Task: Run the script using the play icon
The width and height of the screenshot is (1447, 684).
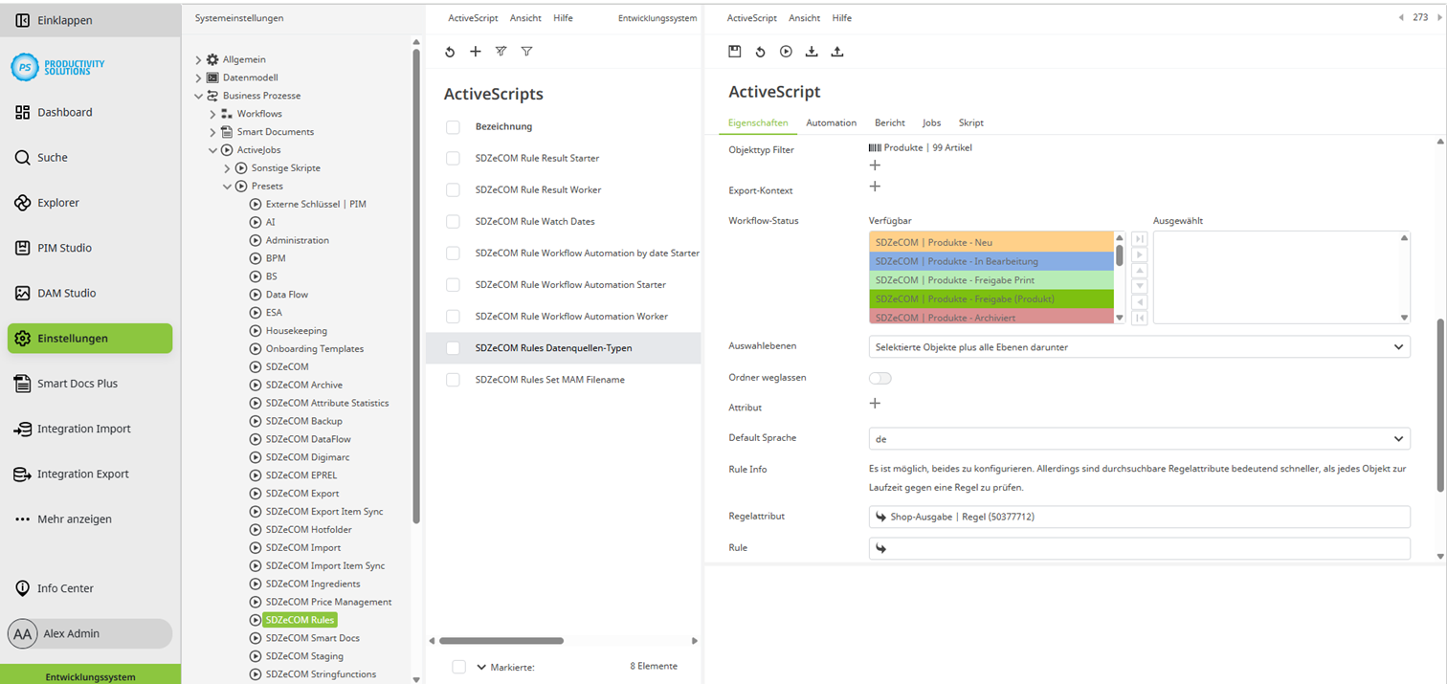Action: [x=786, y=52]
